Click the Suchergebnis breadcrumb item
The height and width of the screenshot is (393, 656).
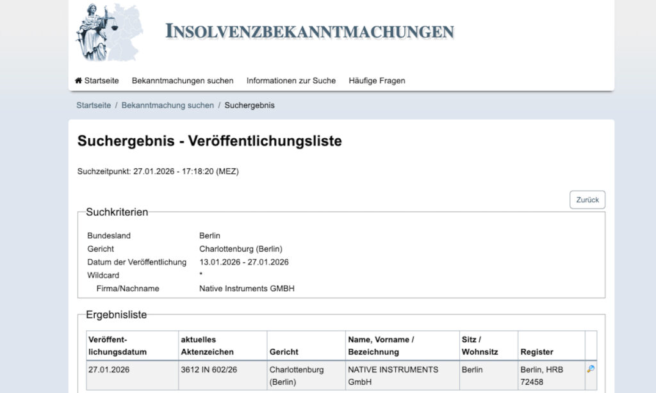coord(249,105)
